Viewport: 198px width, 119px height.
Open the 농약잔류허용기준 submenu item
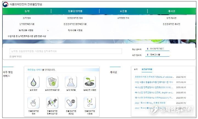pos(27,24)
